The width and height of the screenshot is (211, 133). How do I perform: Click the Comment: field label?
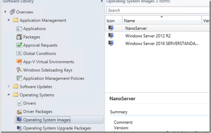coord(123,122)
